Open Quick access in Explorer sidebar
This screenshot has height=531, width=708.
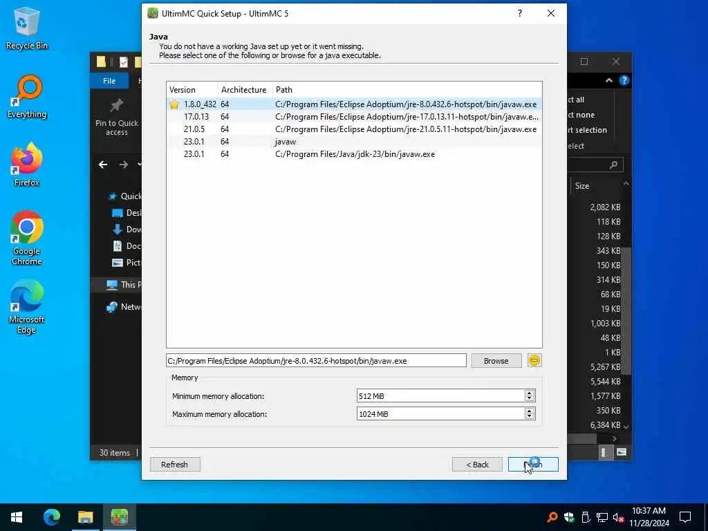(x=126, y=196)
